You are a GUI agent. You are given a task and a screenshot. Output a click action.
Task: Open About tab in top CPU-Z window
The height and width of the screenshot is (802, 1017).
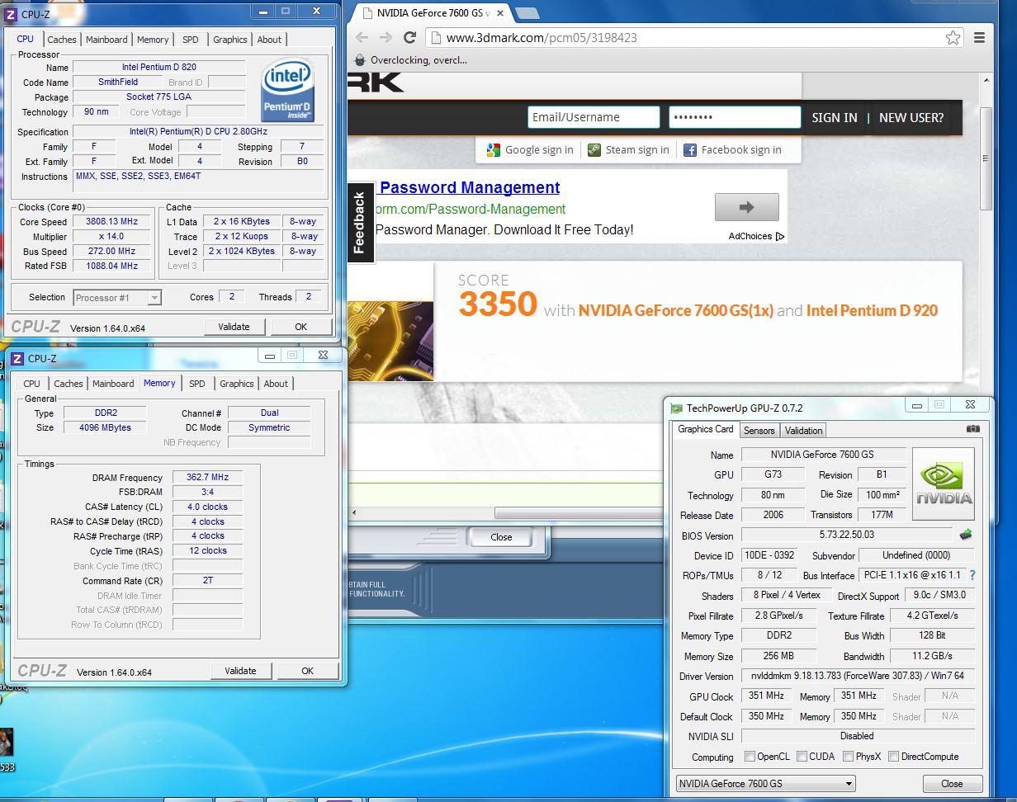[x=269, y=40]
